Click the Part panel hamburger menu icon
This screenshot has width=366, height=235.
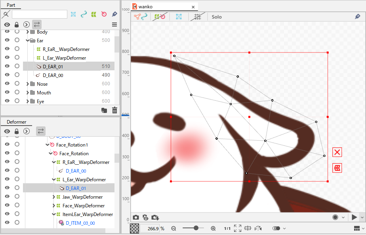(114, 24)
